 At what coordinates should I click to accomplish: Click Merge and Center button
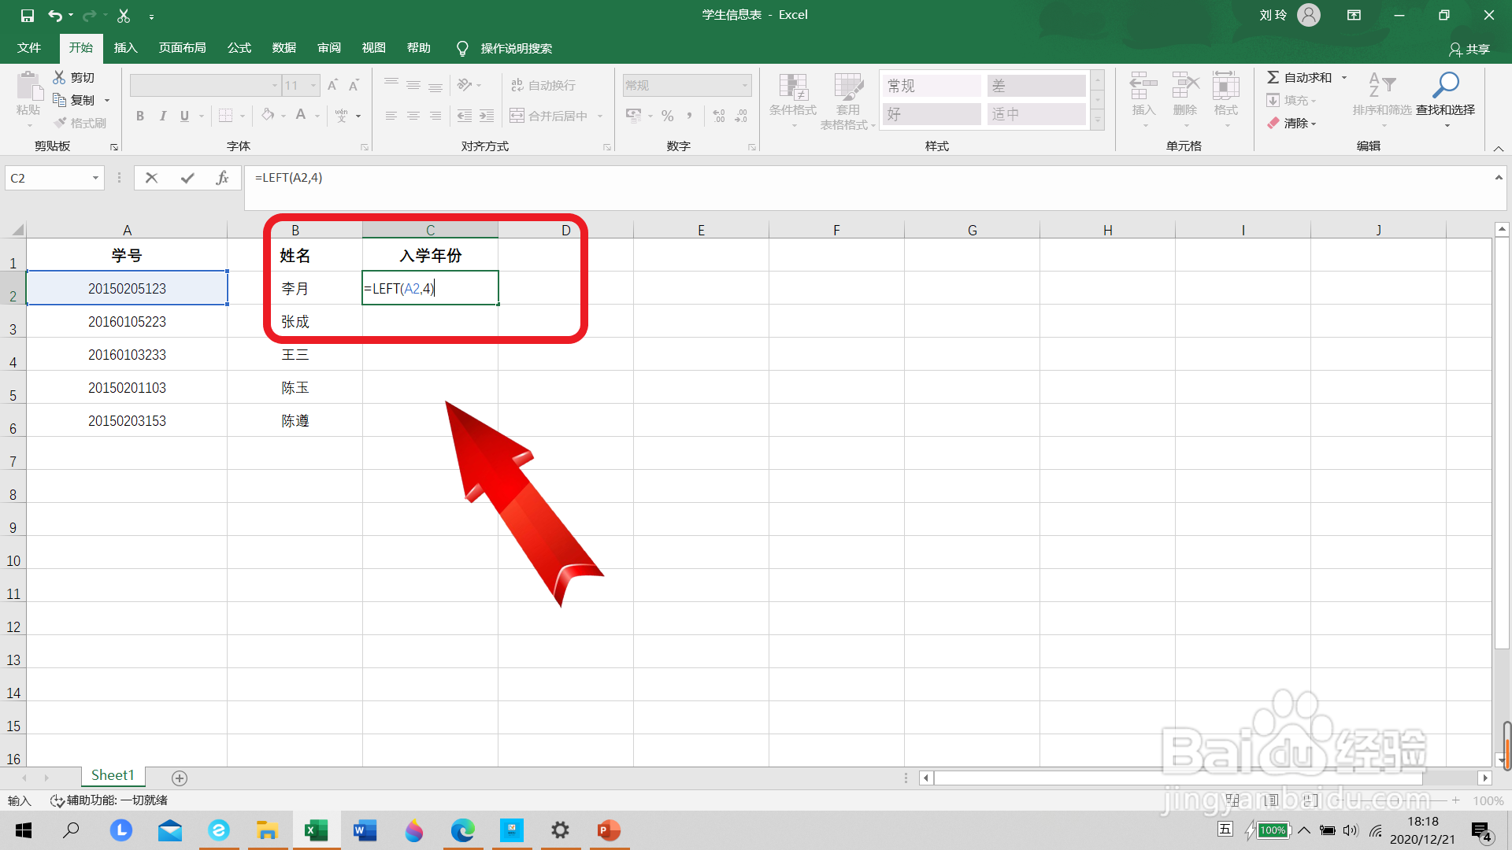click(x=549, y=116)
